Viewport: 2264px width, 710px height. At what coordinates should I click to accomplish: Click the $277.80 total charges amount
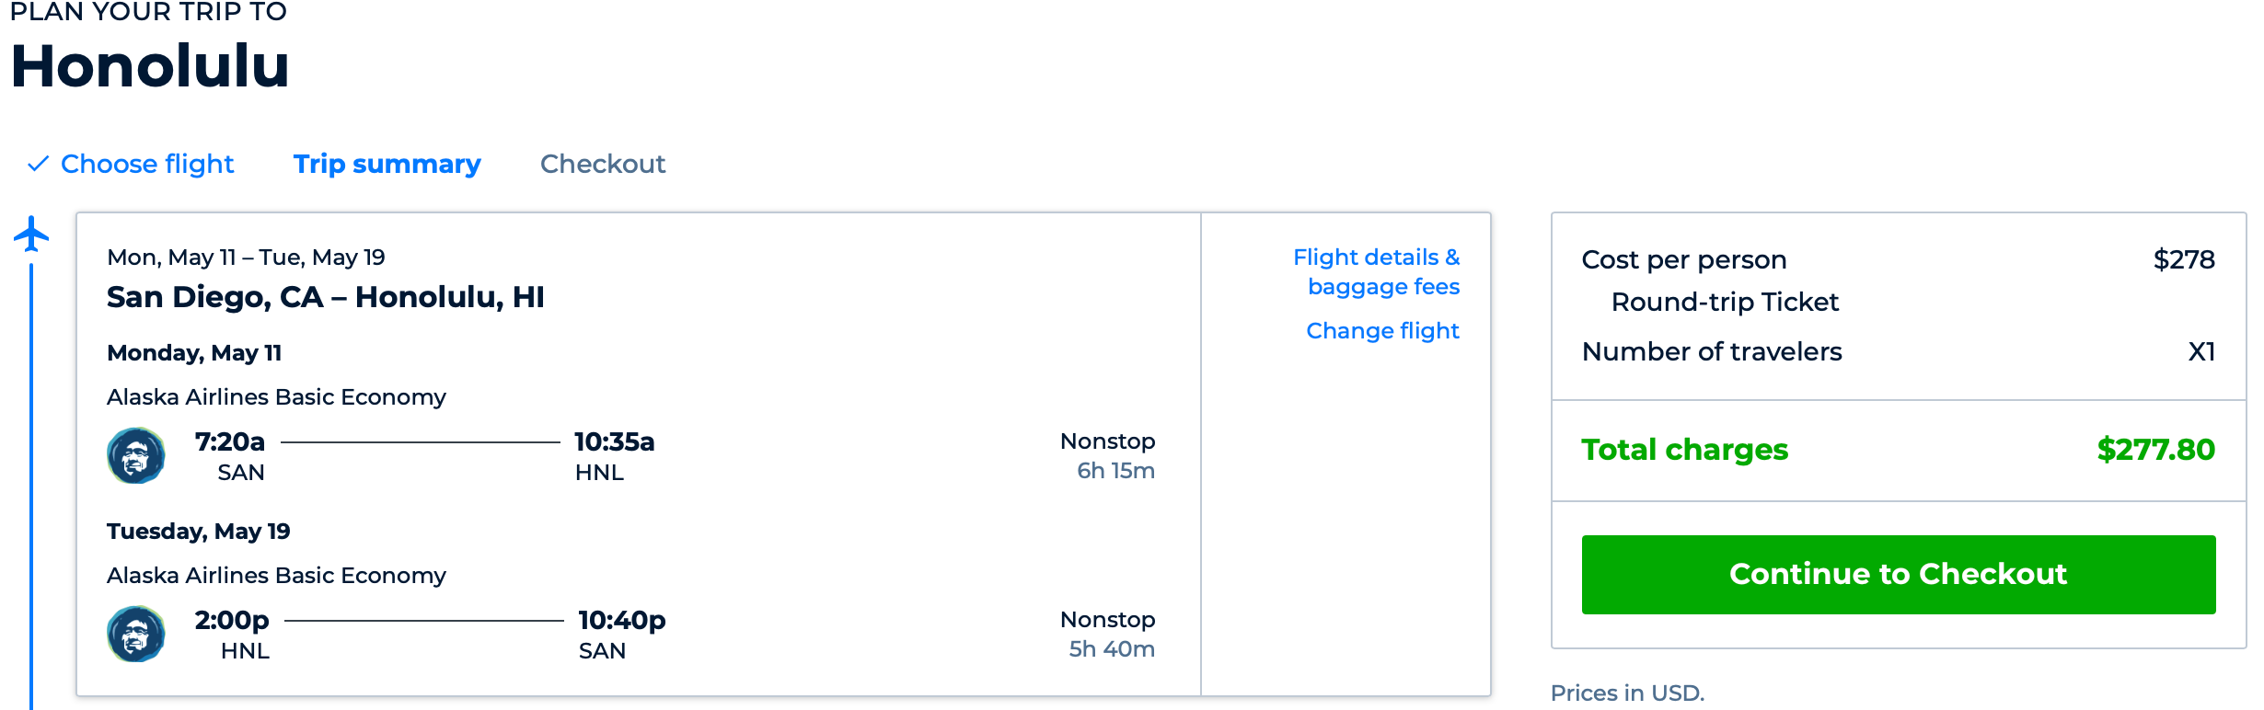pyautogui.click(x=2155, y=450)
